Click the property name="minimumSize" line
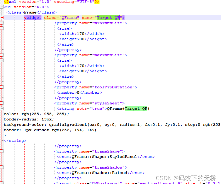Image resolution: width=221 pixels, height=184 pixels. pyautogui.click(x=91, y=23)
